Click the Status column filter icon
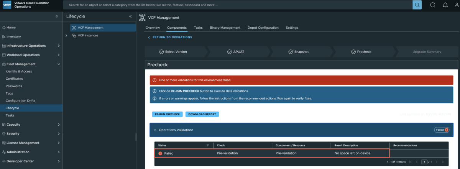This screenshot has width=460, height=169. pos(208,146)
